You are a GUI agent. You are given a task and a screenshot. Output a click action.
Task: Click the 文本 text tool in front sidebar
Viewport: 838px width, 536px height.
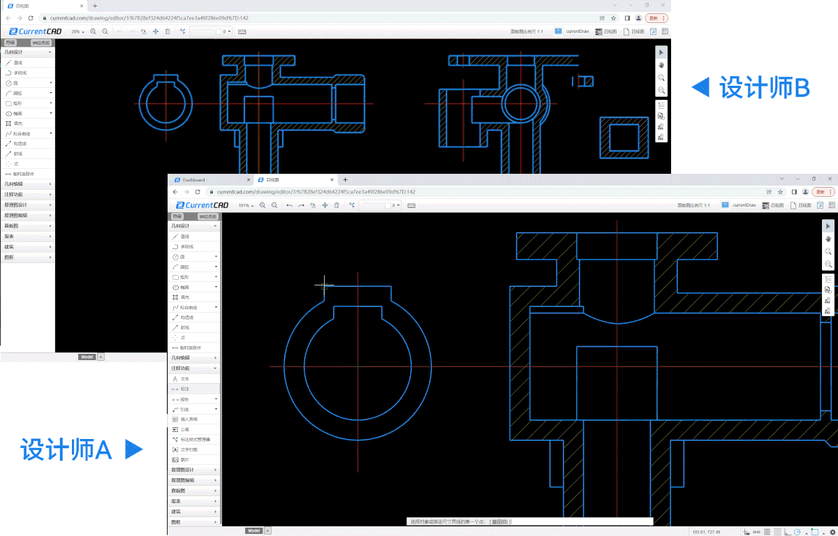pos(184,378)
